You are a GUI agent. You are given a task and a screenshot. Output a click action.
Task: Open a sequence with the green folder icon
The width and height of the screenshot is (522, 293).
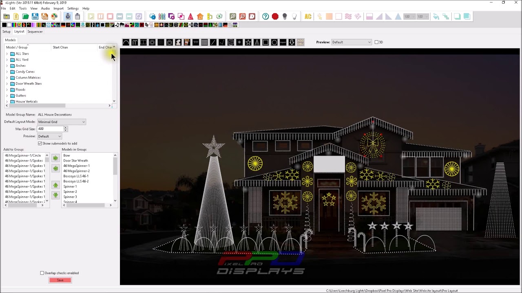pos(25,17)
